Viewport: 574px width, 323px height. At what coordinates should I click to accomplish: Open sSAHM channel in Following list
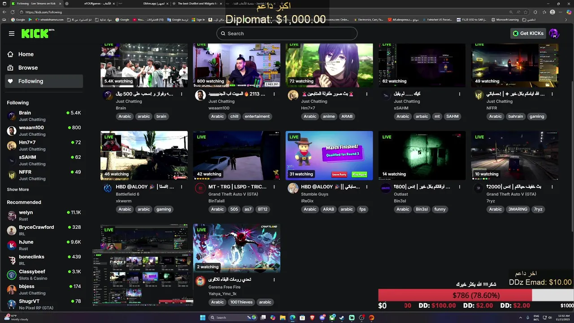point(44,160)
